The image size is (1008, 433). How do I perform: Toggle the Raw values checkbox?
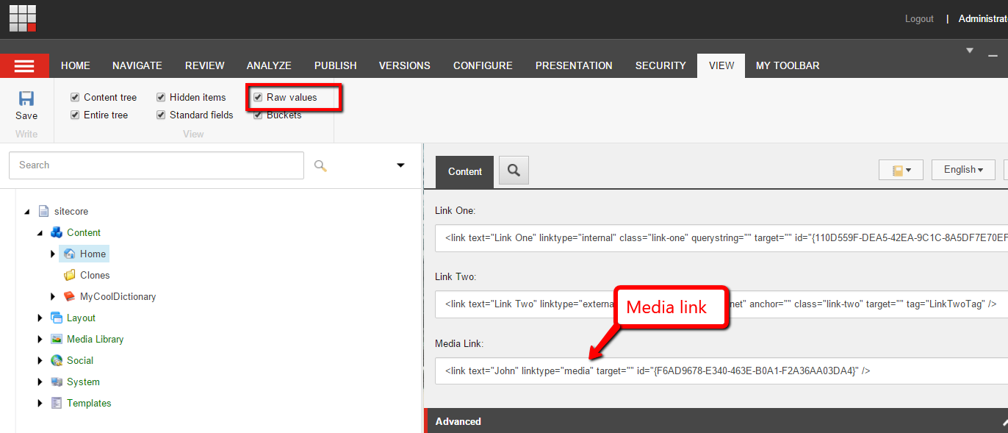tap(258, 97)
